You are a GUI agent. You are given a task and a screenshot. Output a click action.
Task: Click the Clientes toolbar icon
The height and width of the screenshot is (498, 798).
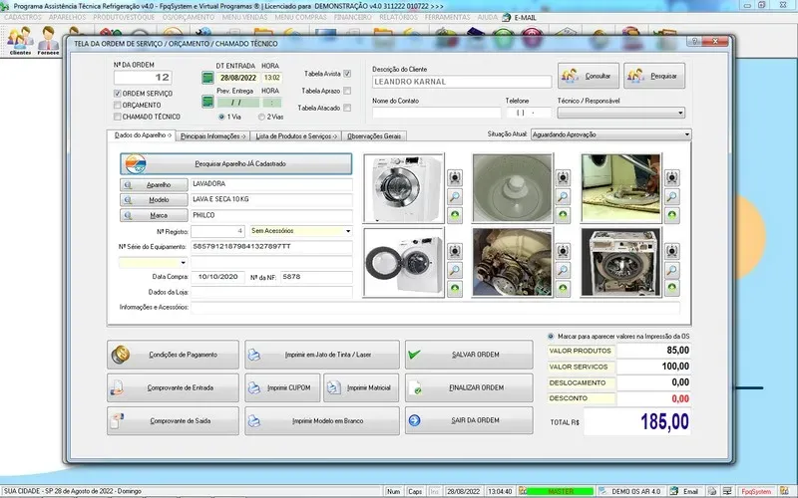20,42
